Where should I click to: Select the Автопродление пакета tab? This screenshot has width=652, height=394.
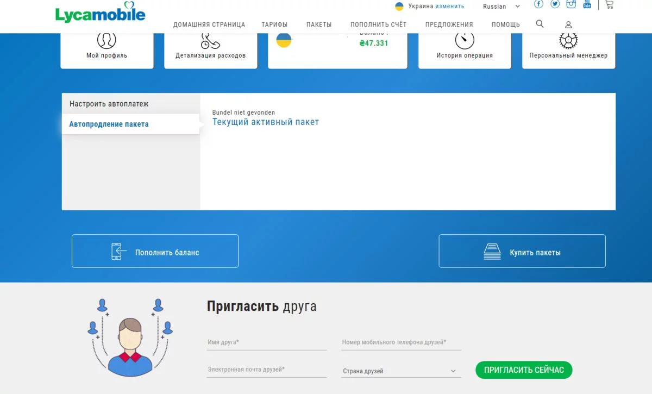(131, 124)
